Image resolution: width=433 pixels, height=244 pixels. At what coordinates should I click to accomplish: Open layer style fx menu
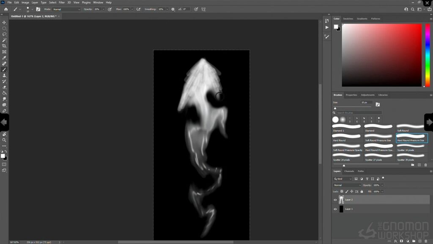tap(395, 241)
